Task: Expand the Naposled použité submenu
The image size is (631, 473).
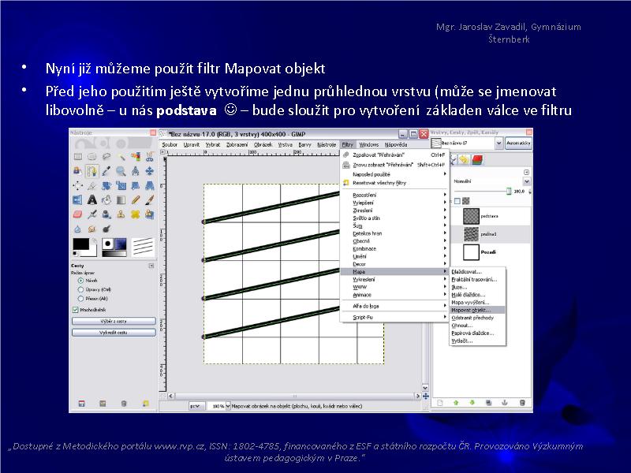Action: [394, 174]
